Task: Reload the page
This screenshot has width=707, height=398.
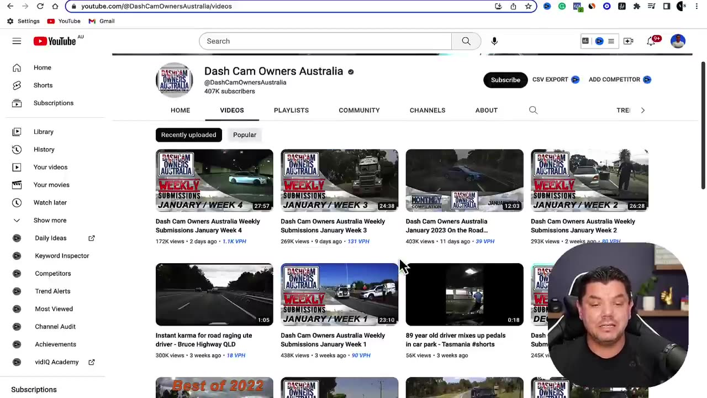Action: point(40,6)
